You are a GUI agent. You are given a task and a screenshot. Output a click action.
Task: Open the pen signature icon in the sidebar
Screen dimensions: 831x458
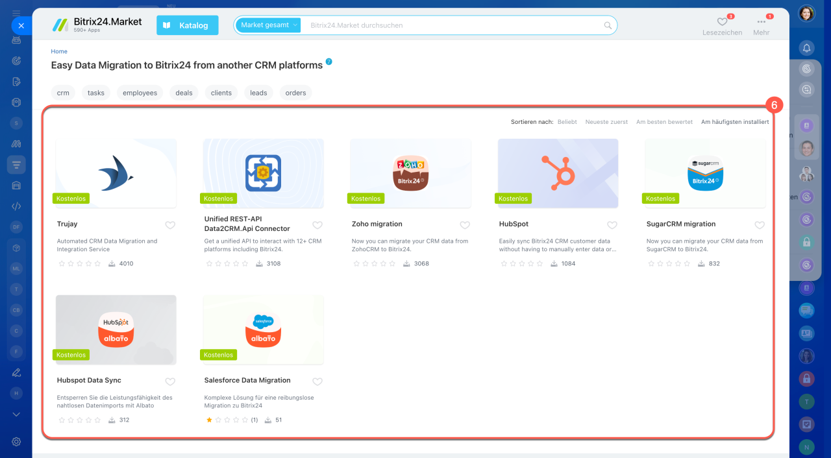click(17, 372)
